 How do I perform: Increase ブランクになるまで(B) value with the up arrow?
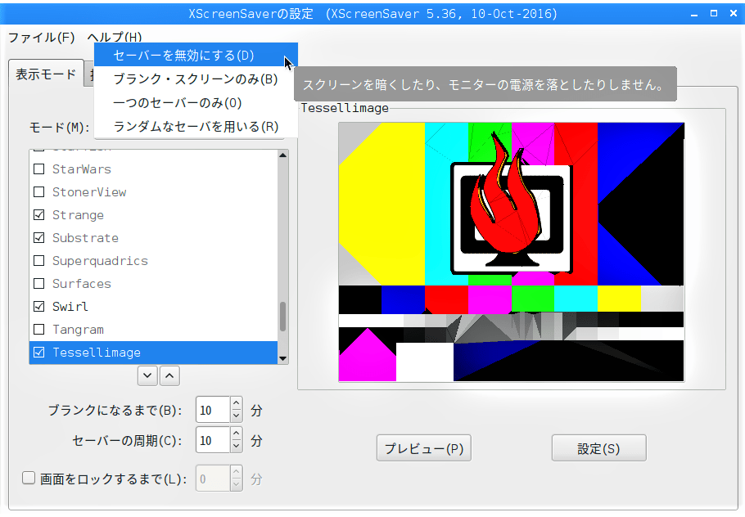[x=236, y=403]
